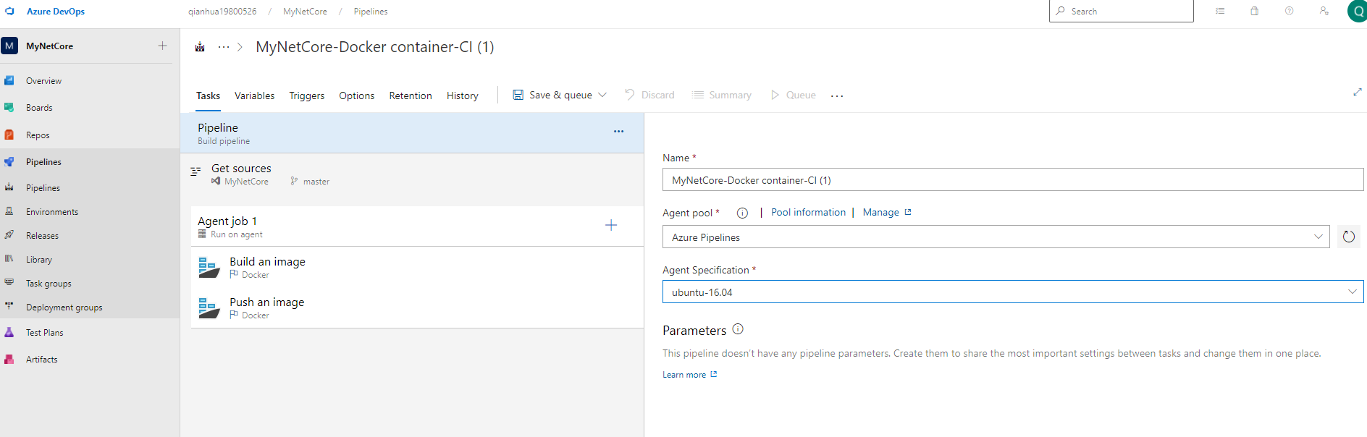Open Artifacts in the sidebar
1367x437 pixels.
pyautogui.click(x=41, y=360)
